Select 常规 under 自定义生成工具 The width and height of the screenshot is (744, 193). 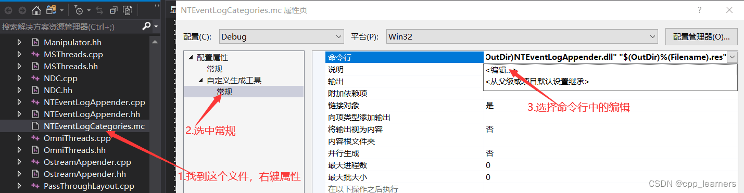coord(224,92)
